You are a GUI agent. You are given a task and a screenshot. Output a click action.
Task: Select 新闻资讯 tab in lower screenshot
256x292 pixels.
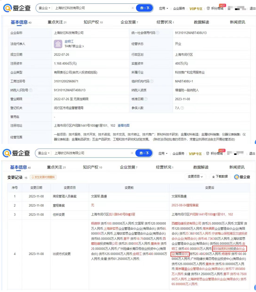(237, 167)
